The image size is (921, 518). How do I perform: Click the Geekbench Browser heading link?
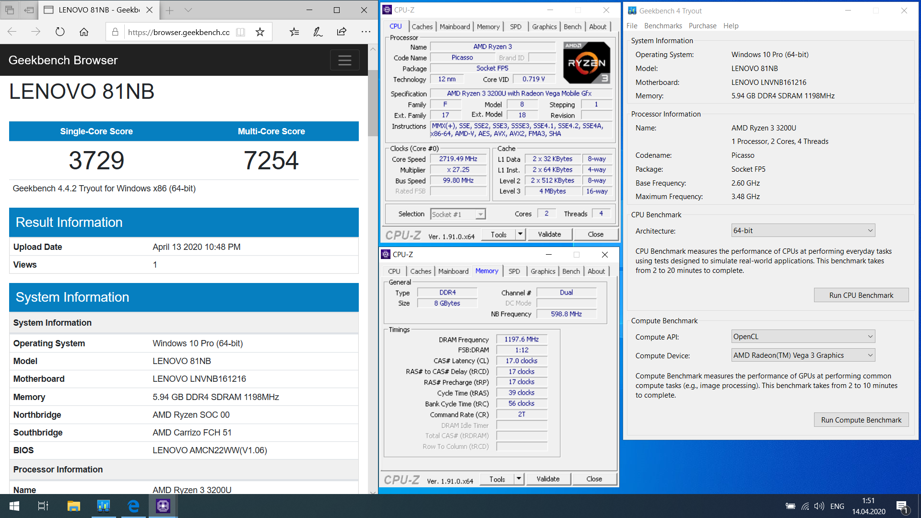coord(63,60)
